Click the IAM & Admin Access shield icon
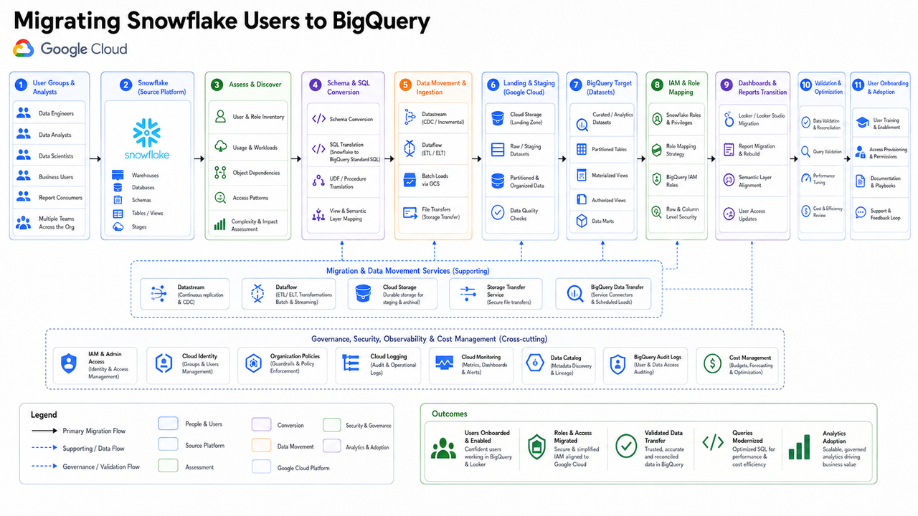The height and width of the screenshot is (516, 918). pos(69,364)
